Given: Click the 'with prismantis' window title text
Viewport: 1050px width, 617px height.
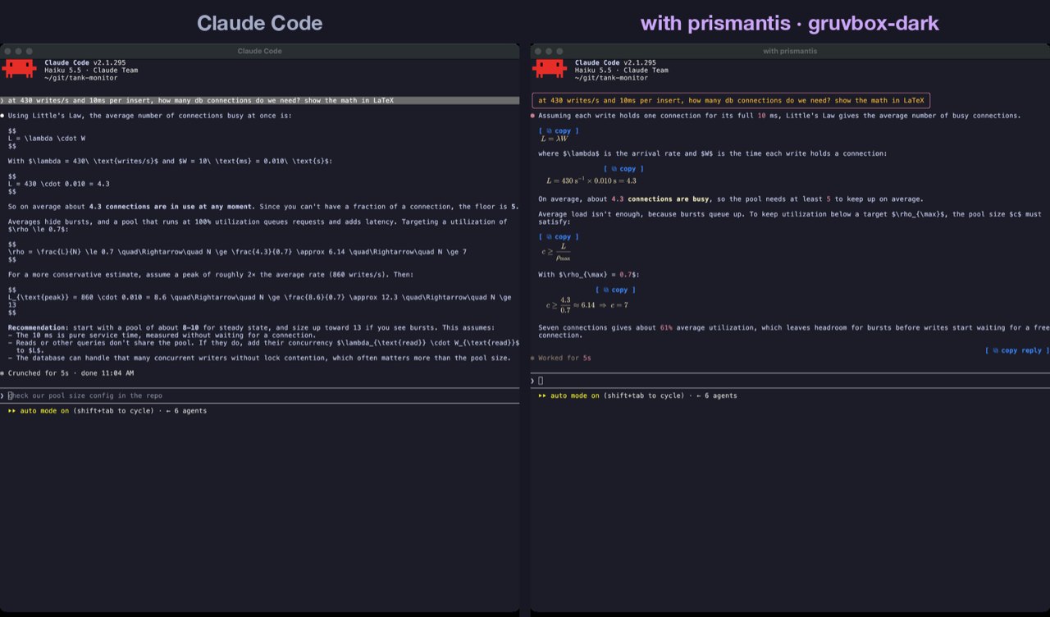Looking at the screenshot, I should pyautogui.click(x=790, y=51).
